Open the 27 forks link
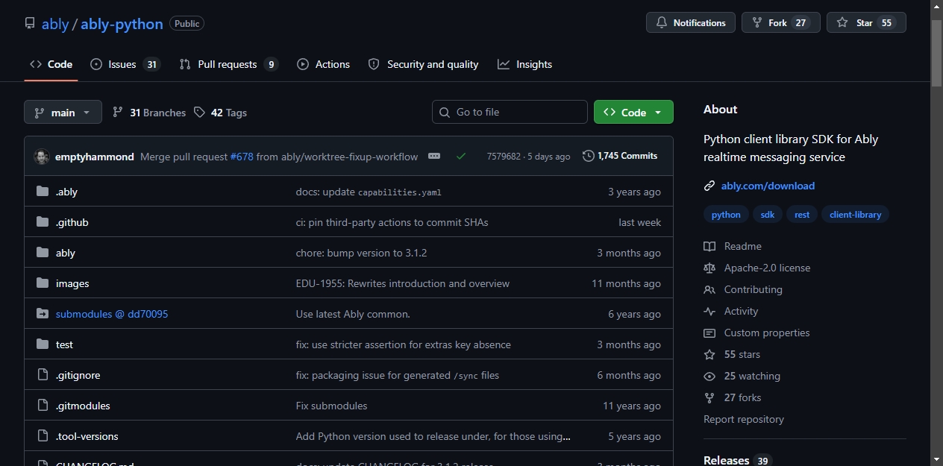The width and height of the screenshot is (943, 466). tap(742, 397)
